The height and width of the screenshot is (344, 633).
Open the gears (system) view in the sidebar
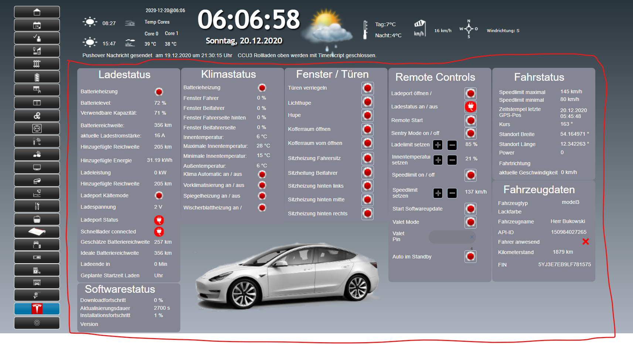[37, 116]
